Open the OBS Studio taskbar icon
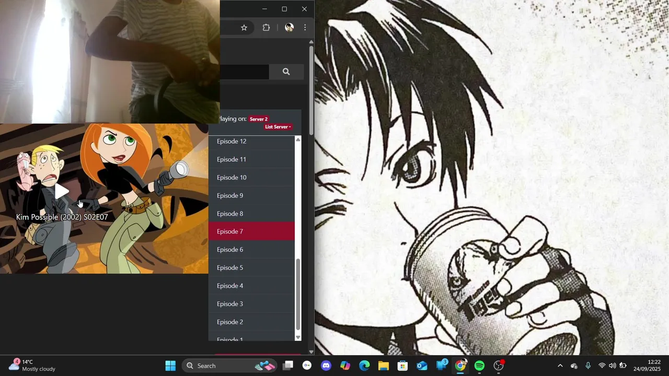Viewport: 669px width, 376px height. point(499,366)
